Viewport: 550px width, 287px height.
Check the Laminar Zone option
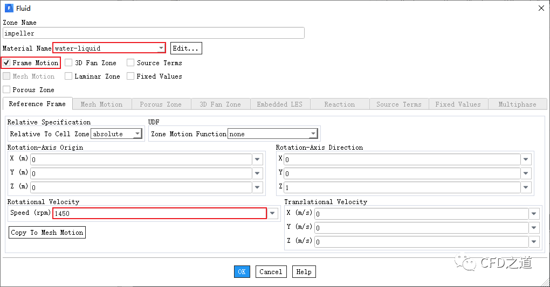coord(69,76)
